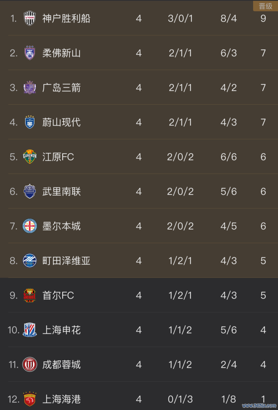Click the 町田泽维亚 team emblem
The height and width of the screenshot is (410, 278).
coord(30,261)
